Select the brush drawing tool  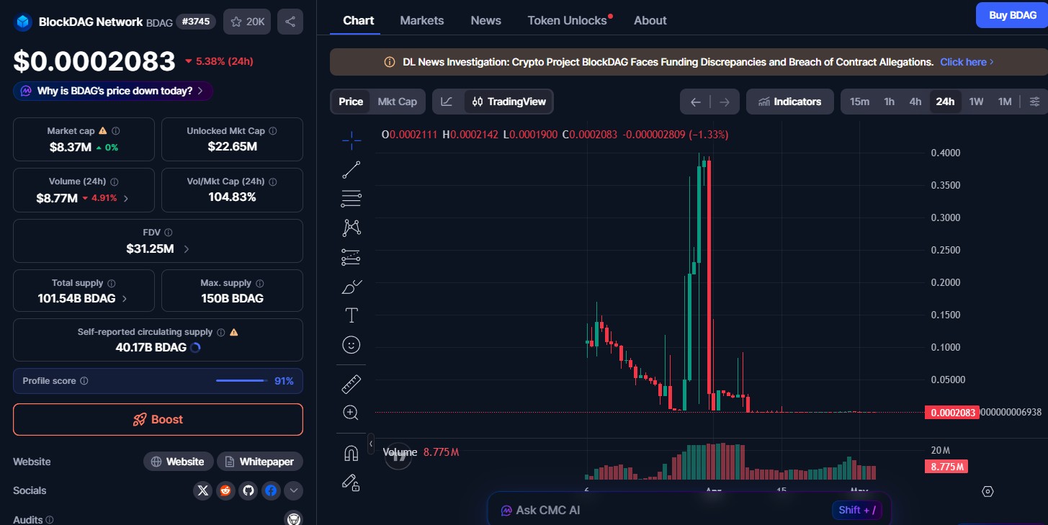click(x=351, y=287)
